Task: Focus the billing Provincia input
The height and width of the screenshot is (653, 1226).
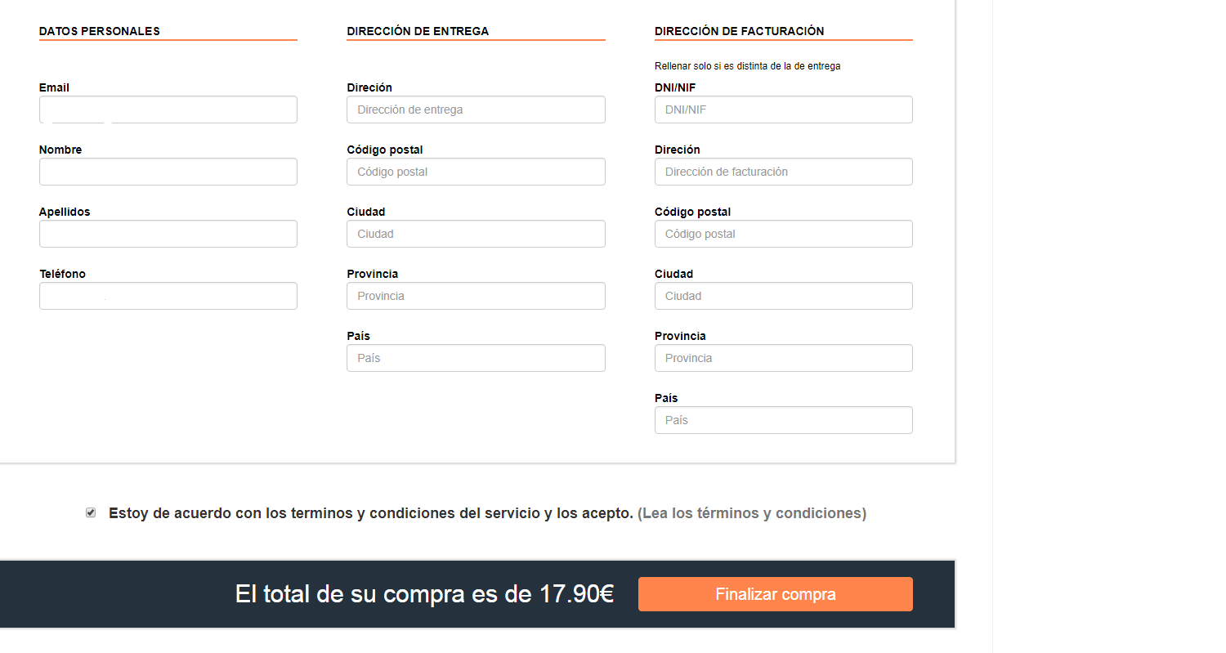Action: coord(784,358)
